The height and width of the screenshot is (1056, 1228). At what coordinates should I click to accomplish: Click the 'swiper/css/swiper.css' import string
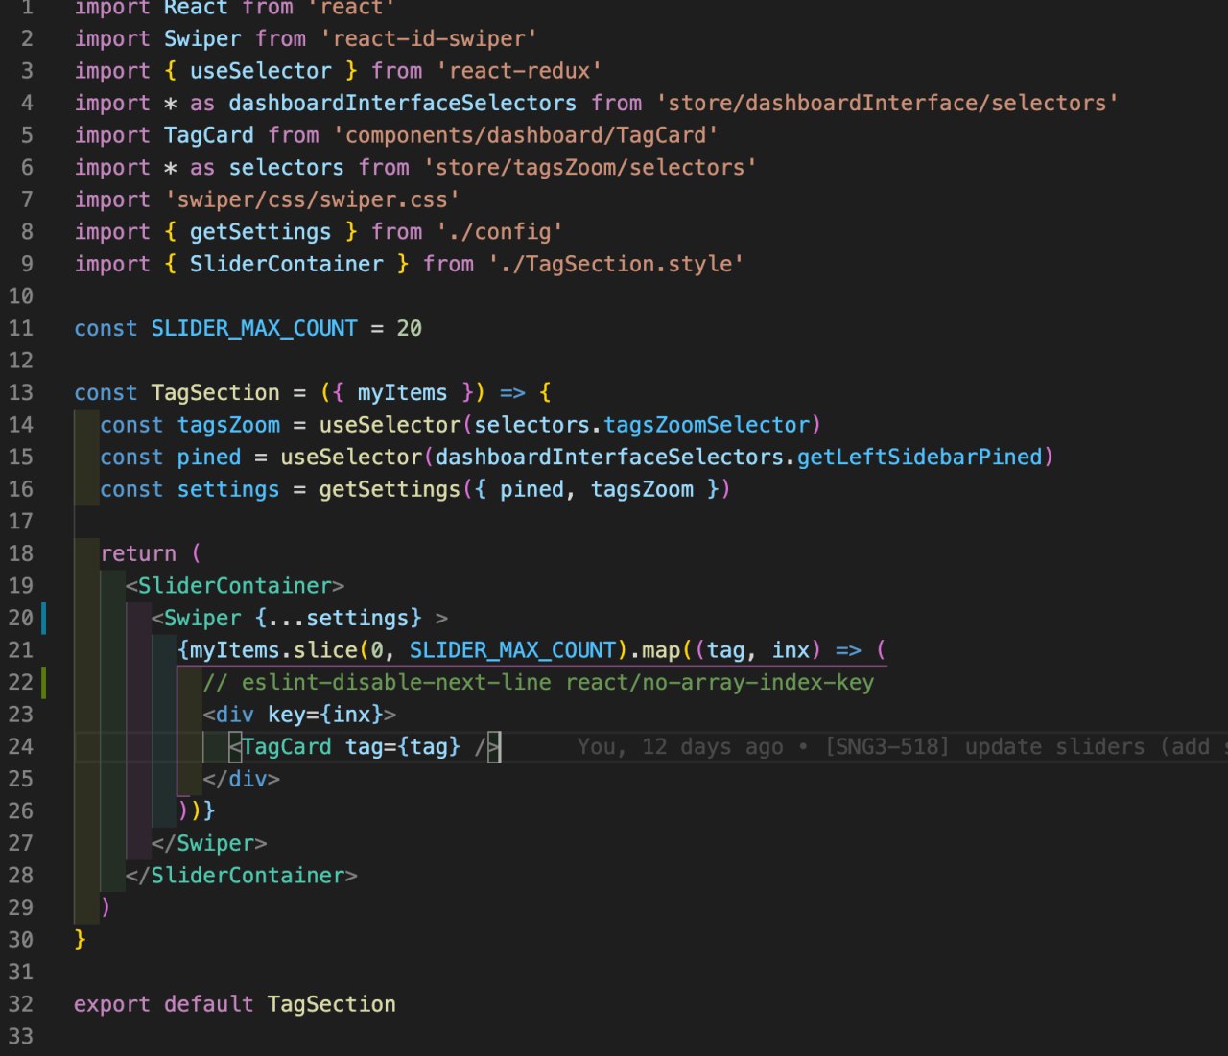(312, 199)
